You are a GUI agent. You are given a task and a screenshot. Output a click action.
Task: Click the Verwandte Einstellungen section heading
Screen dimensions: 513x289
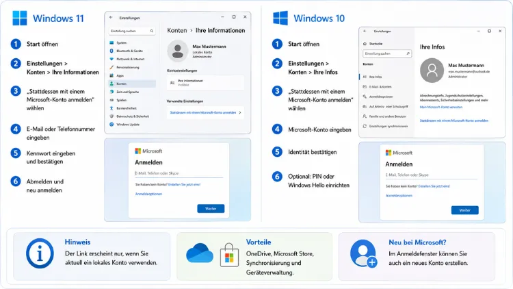(x=185, y=101)
